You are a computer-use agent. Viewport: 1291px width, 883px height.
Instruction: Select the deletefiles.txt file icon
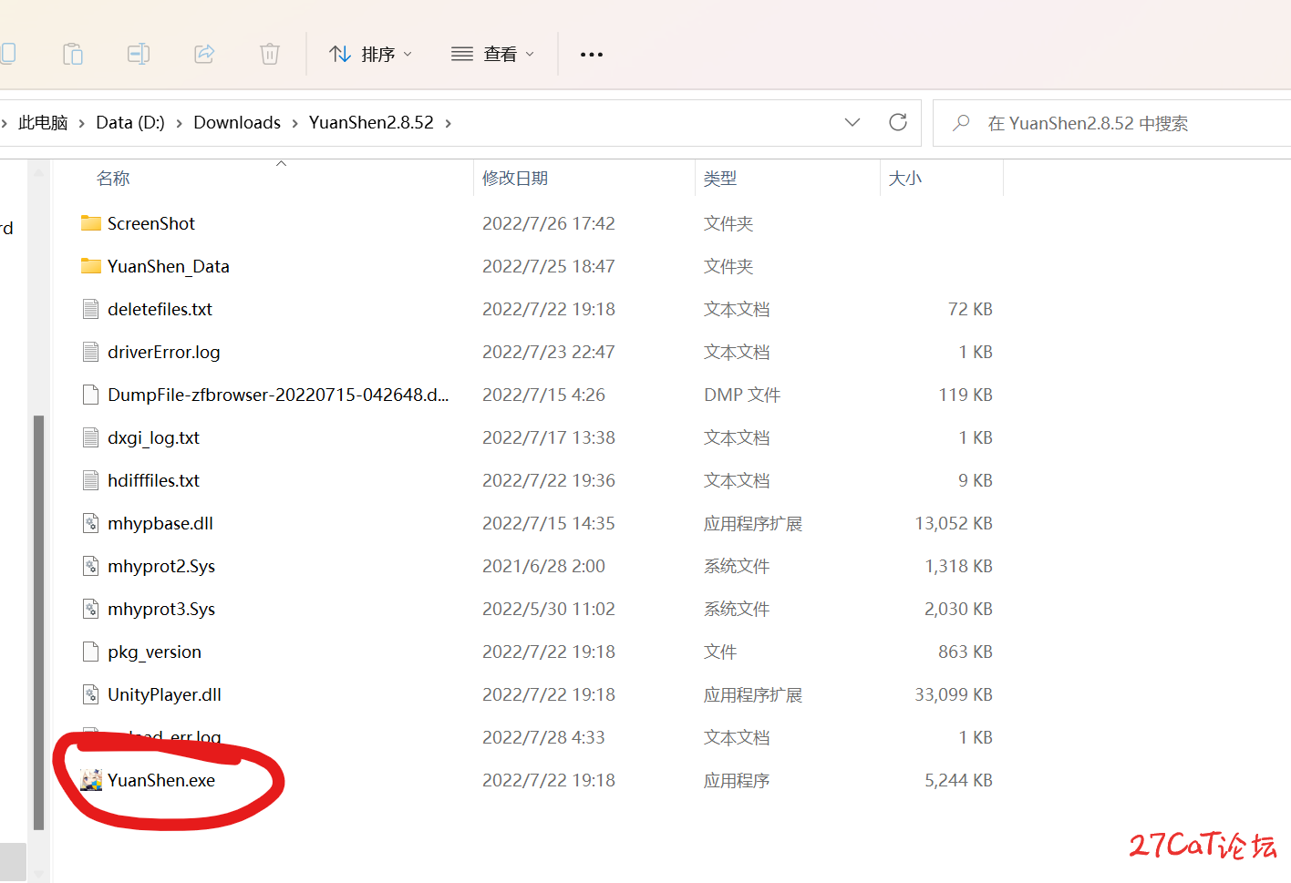click(91, 309)
